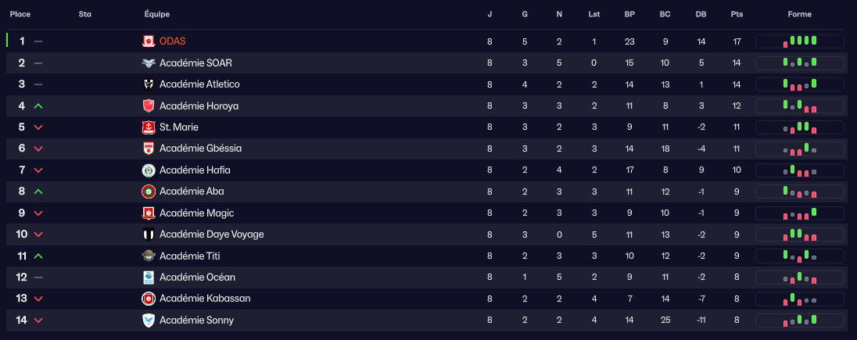Click the Académie Océan crest icon
Viewport: 857px width, 340px height.
(x=149, y=277)
